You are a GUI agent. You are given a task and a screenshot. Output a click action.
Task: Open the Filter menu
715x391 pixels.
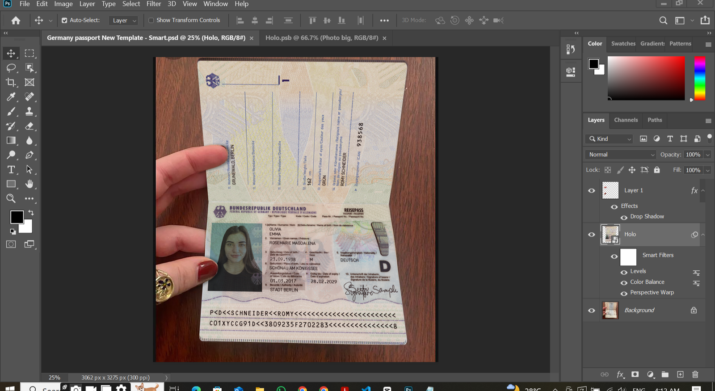(x=154, y=4)
